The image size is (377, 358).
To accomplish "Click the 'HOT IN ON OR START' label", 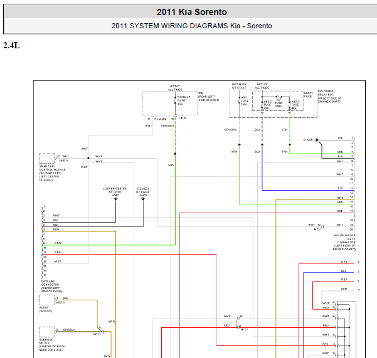I will point(239,86).
